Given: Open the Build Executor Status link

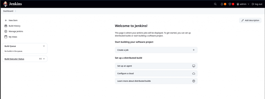Looking at the screenshot, I should coord(14,59).
